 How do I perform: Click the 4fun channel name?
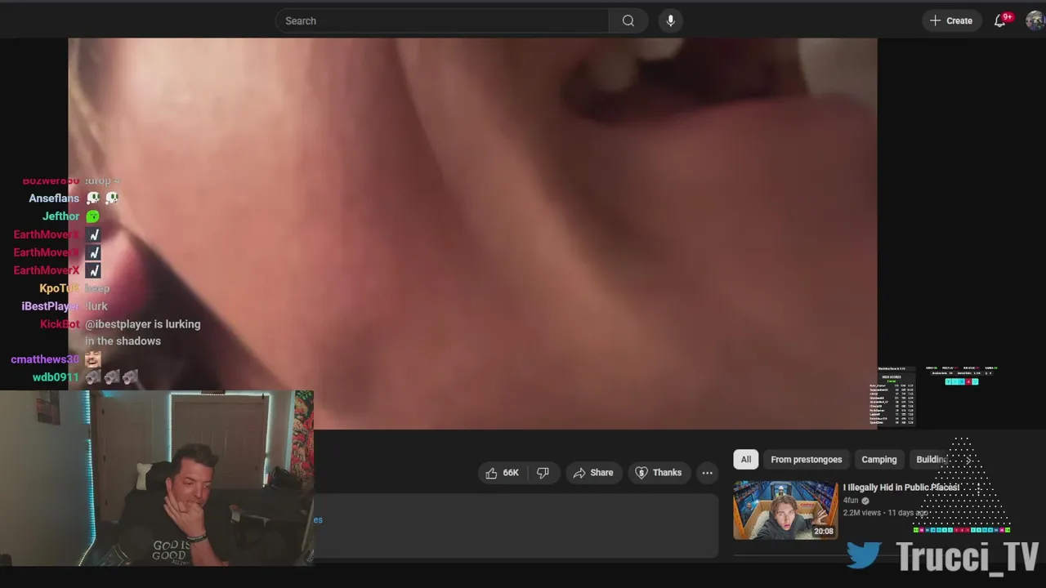[x=851, y=501]
